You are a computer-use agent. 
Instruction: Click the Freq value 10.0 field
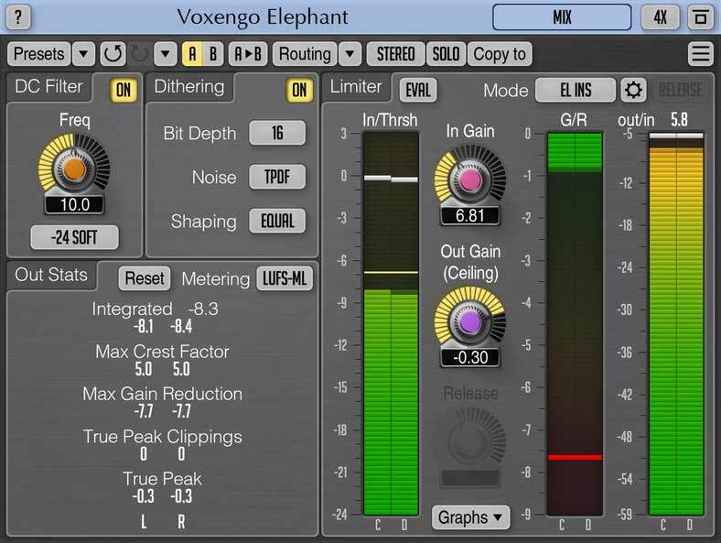pyautogui.click(x=74, y=204)
